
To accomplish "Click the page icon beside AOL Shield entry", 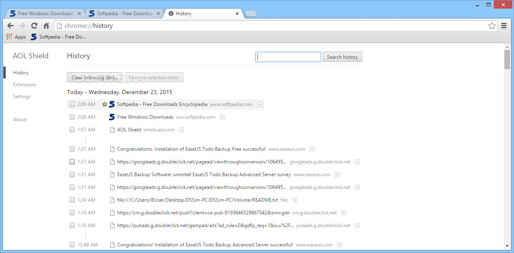I will (112, 130).
